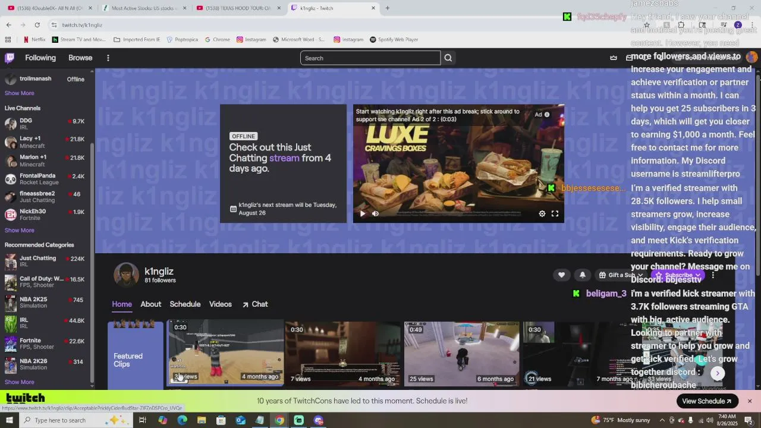Open new browser tab plus button

click(x=388, y=8)
